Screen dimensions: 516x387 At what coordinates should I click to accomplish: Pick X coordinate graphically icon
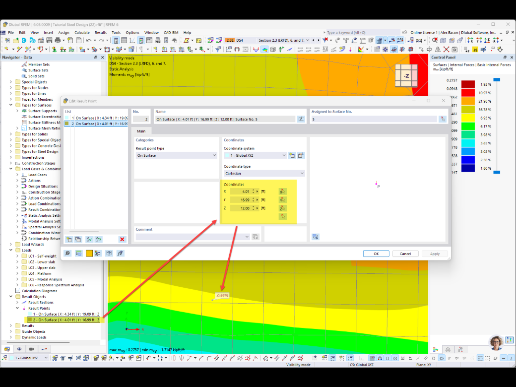(x=282, y=192)
